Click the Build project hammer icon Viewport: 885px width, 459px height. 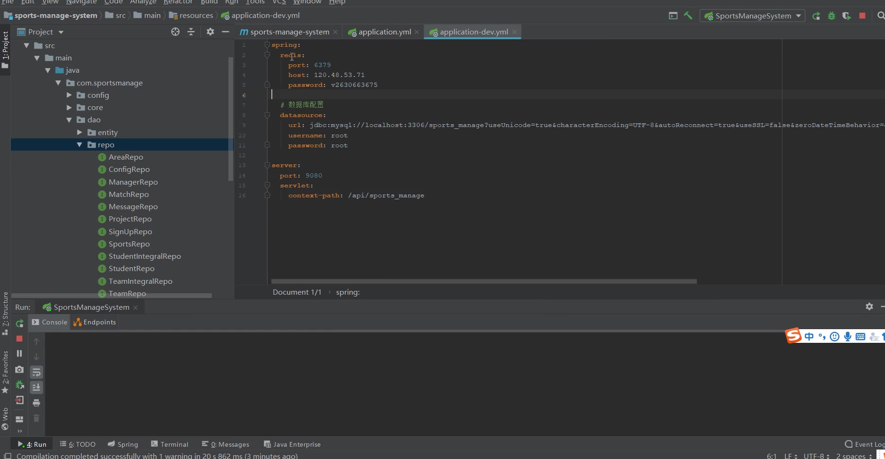(x=688, y=16)
